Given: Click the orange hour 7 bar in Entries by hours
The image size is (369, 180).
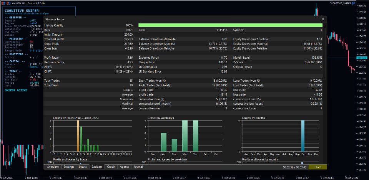Looking at the screenshot, I should click(x=78, y=136).
